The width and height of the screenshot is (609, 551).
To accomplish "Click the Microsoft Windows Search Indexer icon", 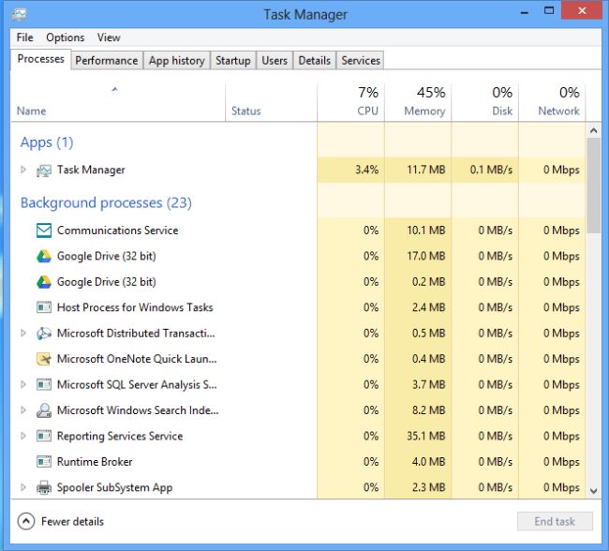I will coord(44,410).
